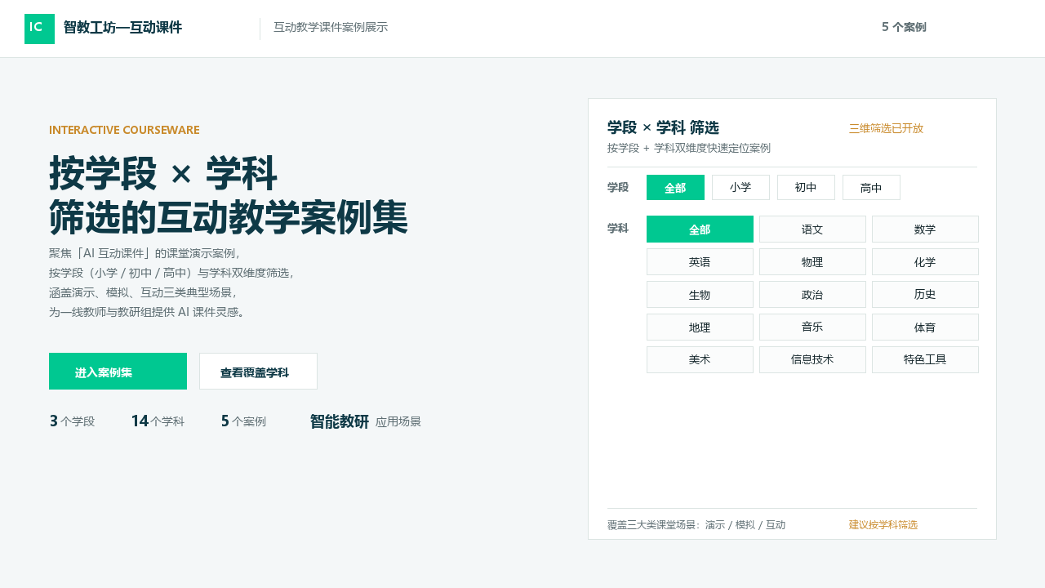Choose the 地理 subject filter
The image size is (1045, 588).
(700, 327)
